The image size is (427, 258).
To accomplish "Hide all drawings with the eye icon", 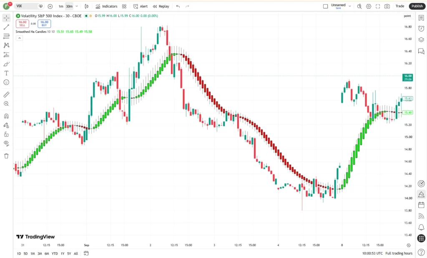I will [6, 143].
